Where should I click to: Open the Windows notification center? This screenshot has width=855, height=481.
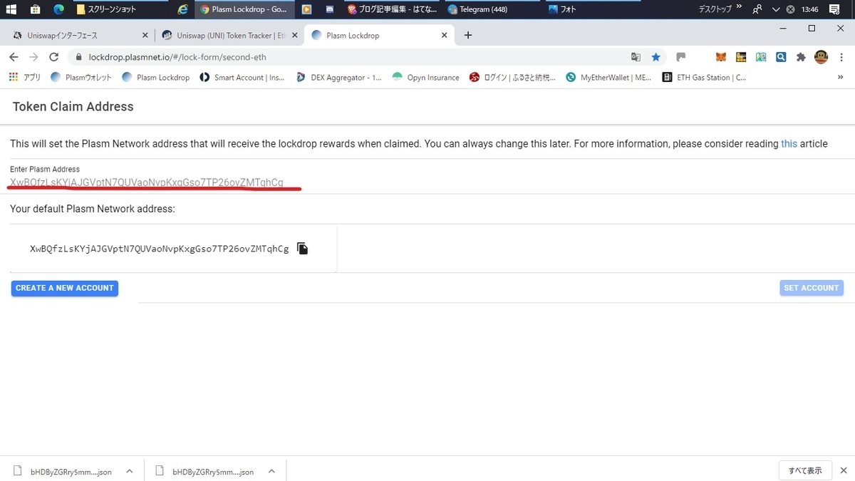point(834,9)
